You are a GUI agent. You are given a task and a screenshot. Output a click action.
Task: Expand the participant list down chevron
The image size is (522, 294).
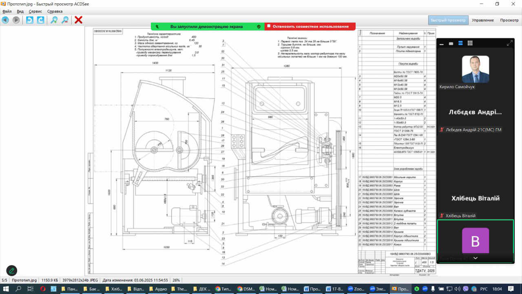point(475,258)
